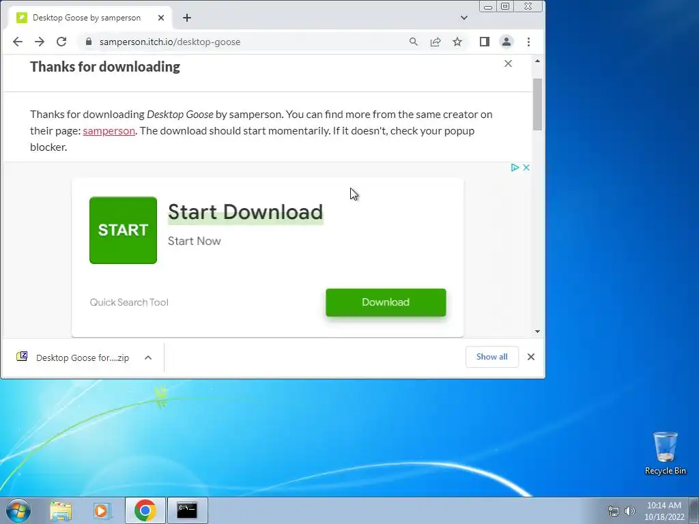Image resolution: width=699 pixels, height=524 pixels.
Task: Click the Start Now ad text
Action: (195, 241)
